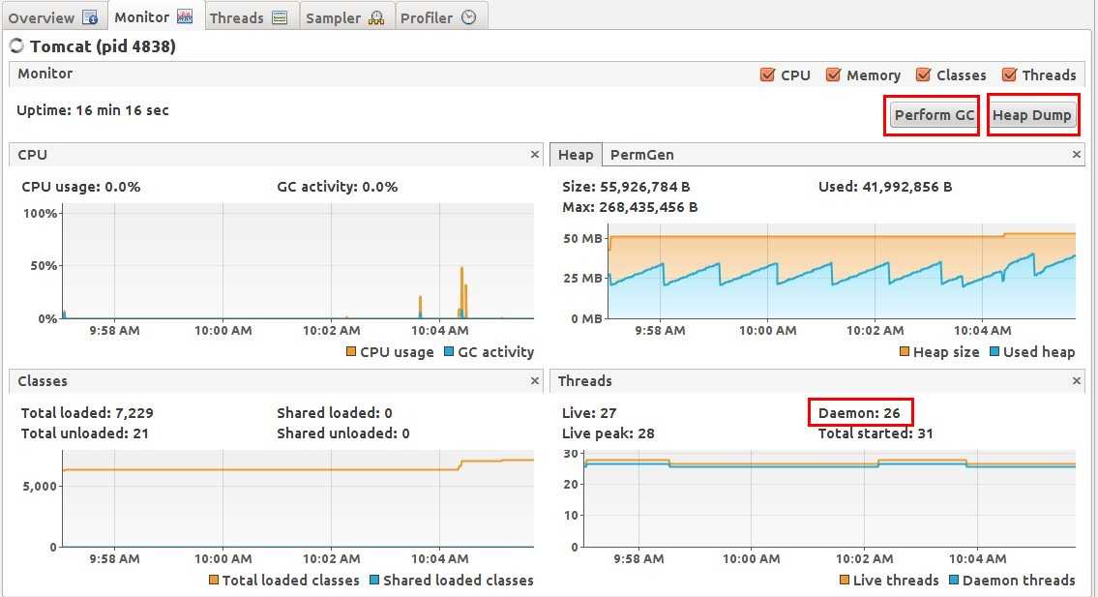This screenshot has height=597, width=1098.
Task: Click 'Total started: 31' threads value
Action: tap(875, 433)
